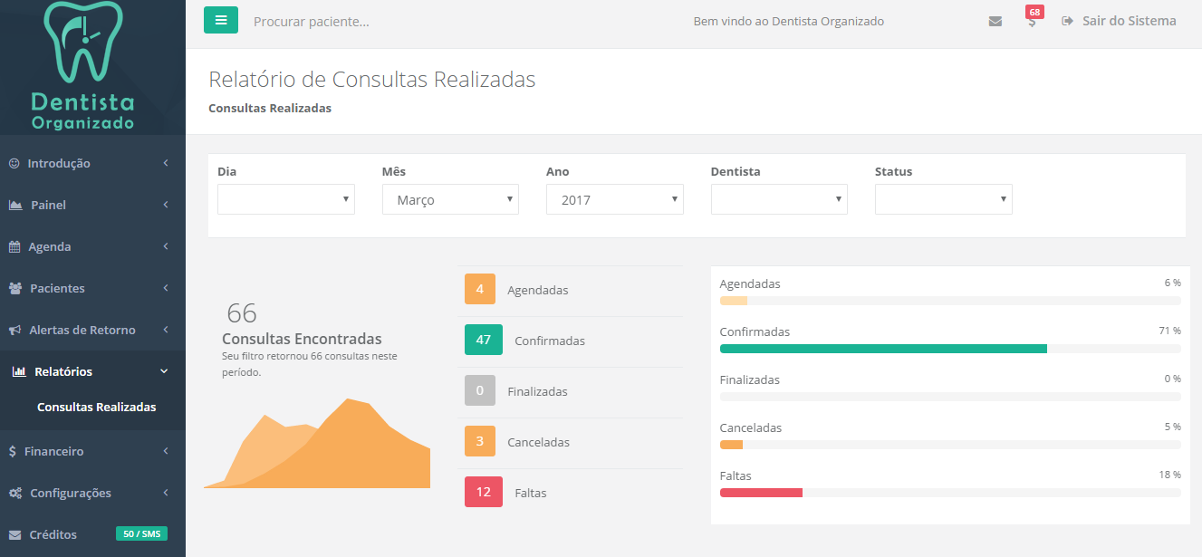
Task: Click the megaphone icon for Alertas de Retorno
Action: pyautogui.click(x=14, y=330)
